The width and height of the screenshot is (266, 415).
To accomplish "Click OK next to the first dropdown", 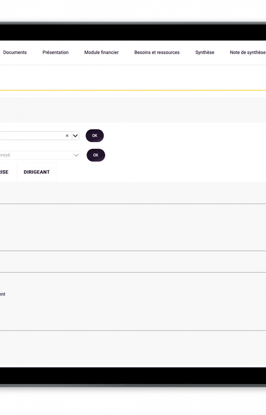I will (x=95, y=136).
